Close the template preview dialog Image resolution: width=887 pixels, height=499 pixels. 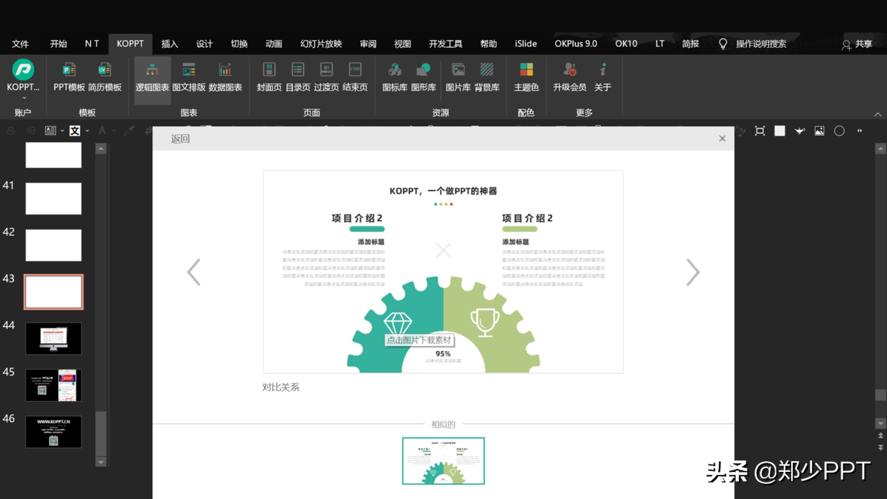point(722,139)
